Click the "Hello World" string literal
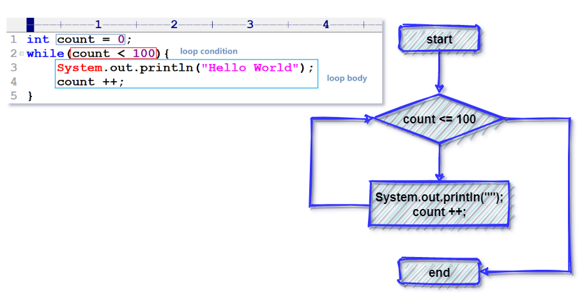This screenshot has height=296, width=582. point(250,68)
